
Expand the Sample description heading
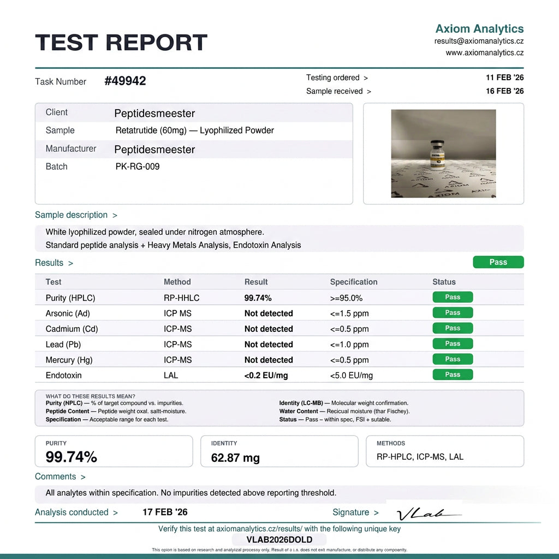click(76, 215)
